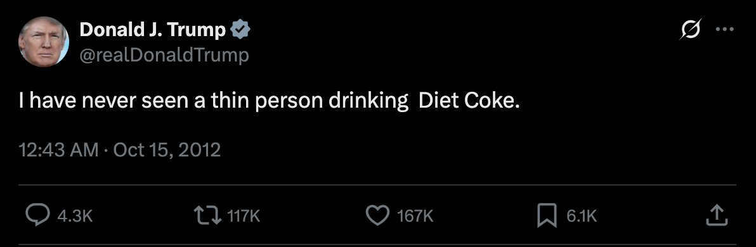Image resolution: width=756 pixels, height=247 pixels.
Task: Click the reply speech bubble icon
Action: pos(37,215)
